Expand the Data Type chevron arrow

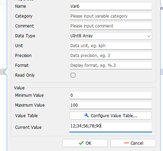click(149, 36)
